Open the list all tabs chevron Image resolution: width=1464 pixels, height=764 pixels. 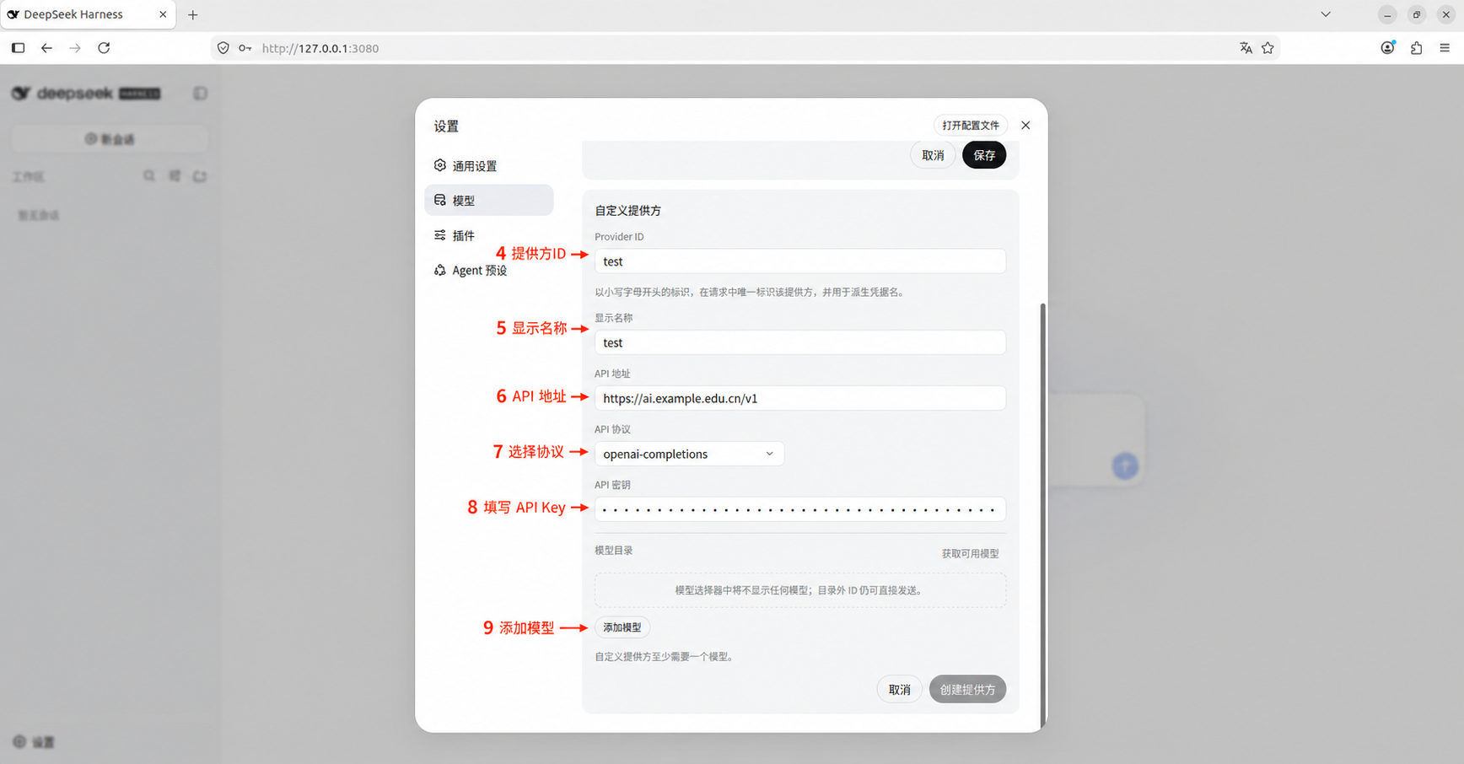point(1326,14)
